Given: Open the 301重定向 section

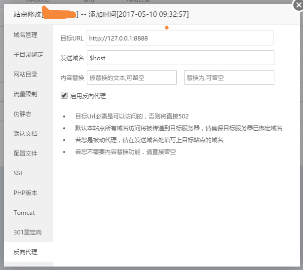Looking at the screenshot, I should [x=28, y=232].
